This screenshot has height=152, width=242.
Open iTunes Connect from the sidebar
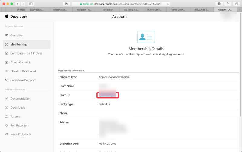pos(20,62)
